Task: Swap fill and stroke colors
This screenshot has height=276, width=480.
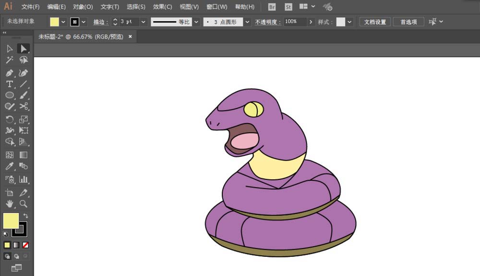Action: (x=26, y=216)
